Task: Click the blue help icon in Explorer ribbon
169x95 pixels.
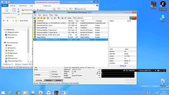Action: point(97,6)
